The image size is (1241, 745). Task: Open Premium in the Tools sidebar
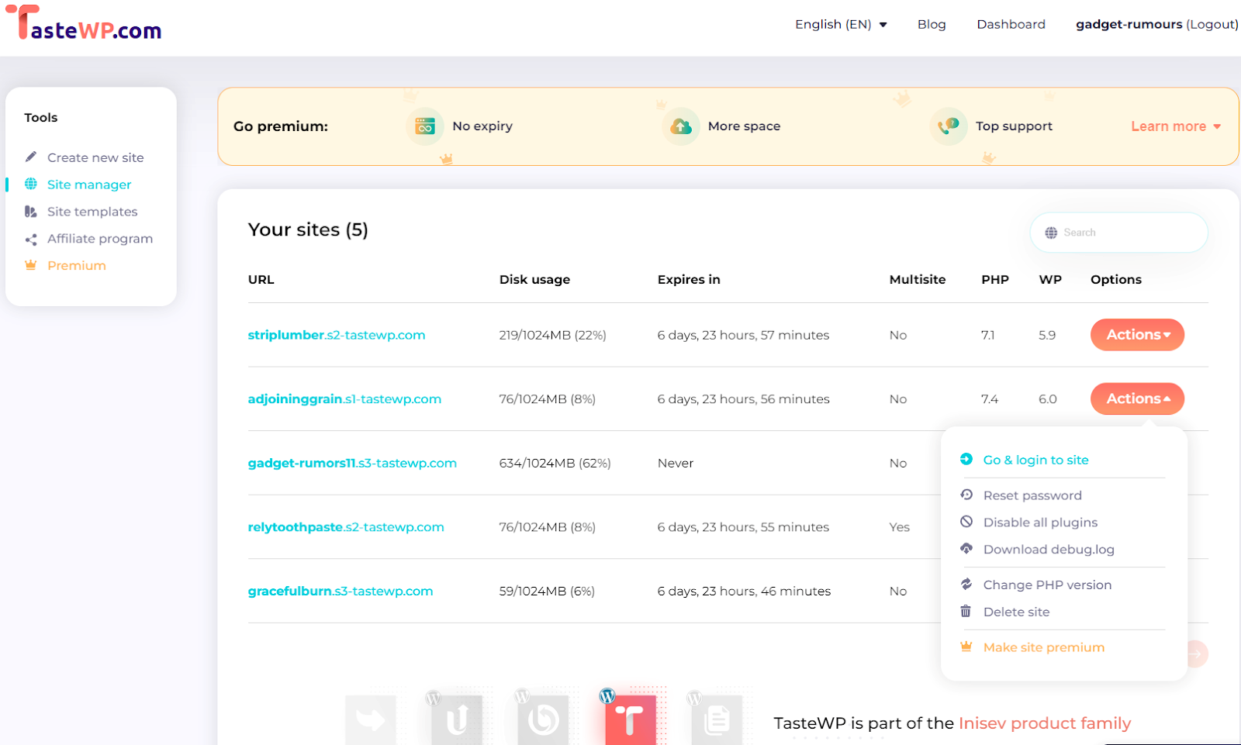(77, 265)
